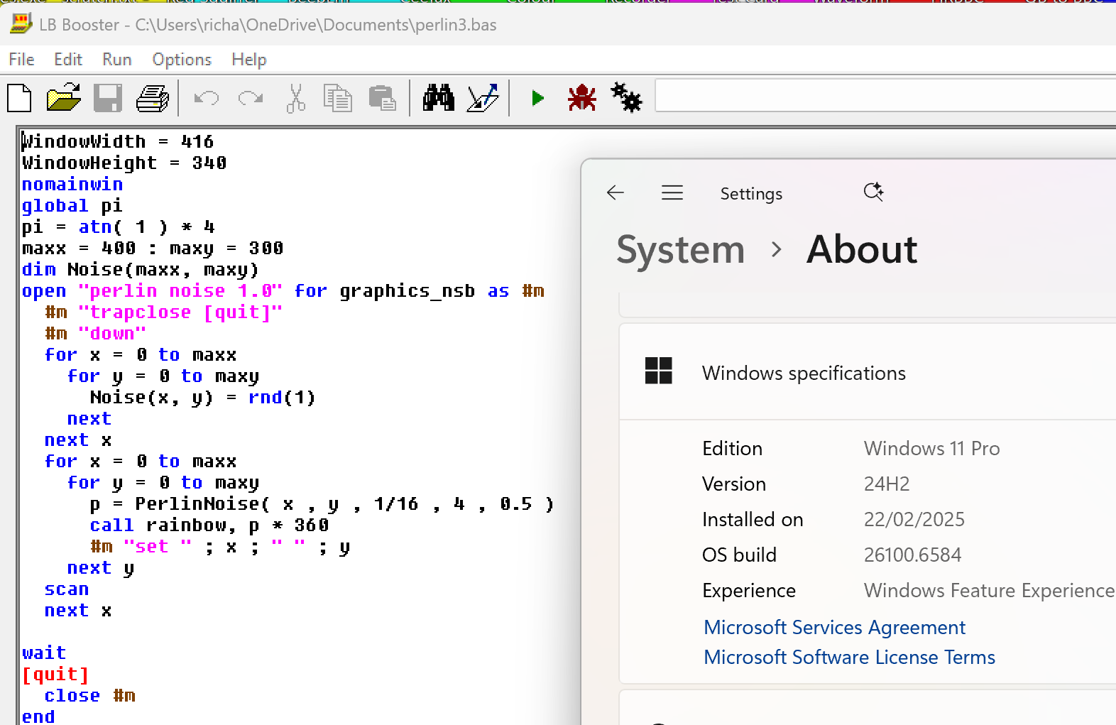Undo the last edit
Image resolution: width=1116 pixels, height=725 pixels.
(207, 98)
